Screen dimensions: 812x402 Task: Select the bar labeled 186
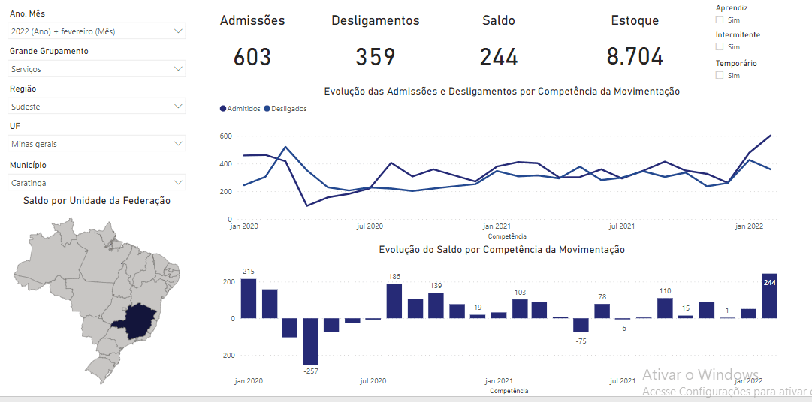click(394, 301)
